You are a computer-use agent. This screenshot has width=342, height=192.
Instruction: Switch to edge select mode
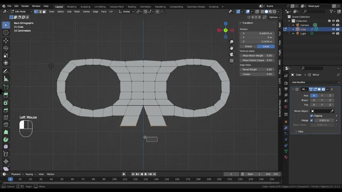[40, 11]
